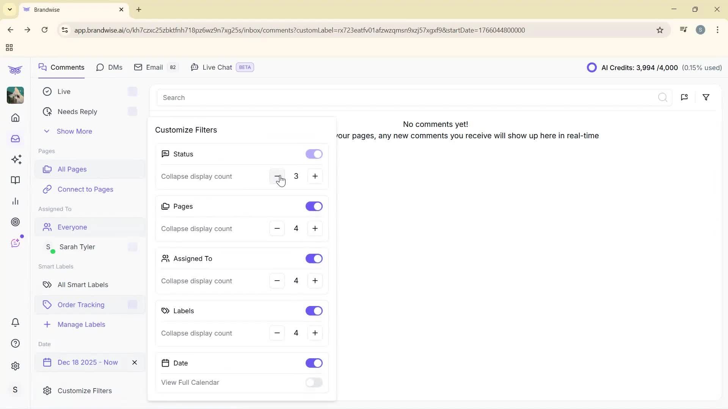Viewport: 728px width, 409px height.
Task: Open the AI sparkles tool in sidebar
Action: click(16, 159)
